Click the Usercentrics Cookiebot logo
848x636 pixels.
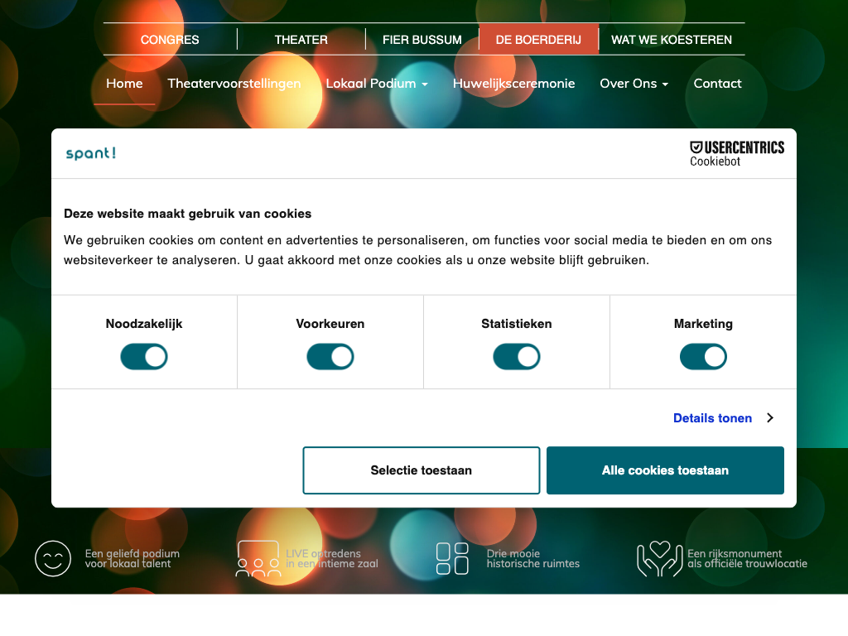(x=736, y=153)
